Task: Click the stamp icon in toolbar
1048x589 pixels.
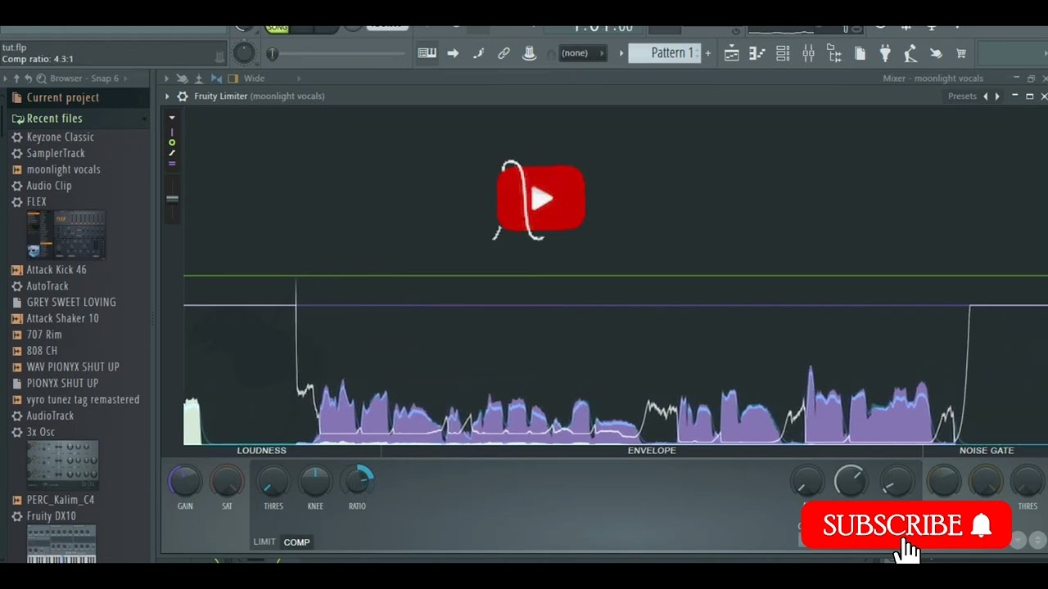Action: 529,53
